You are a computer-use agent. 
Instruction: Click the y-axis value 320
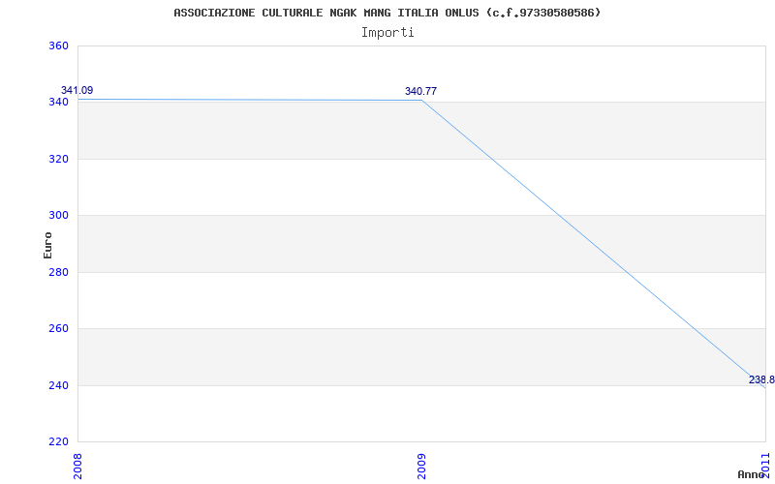coord(58,159)
